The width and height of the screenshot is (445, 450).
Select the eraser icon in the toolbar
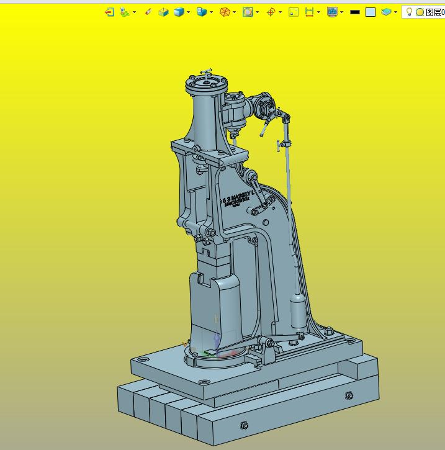148,12
